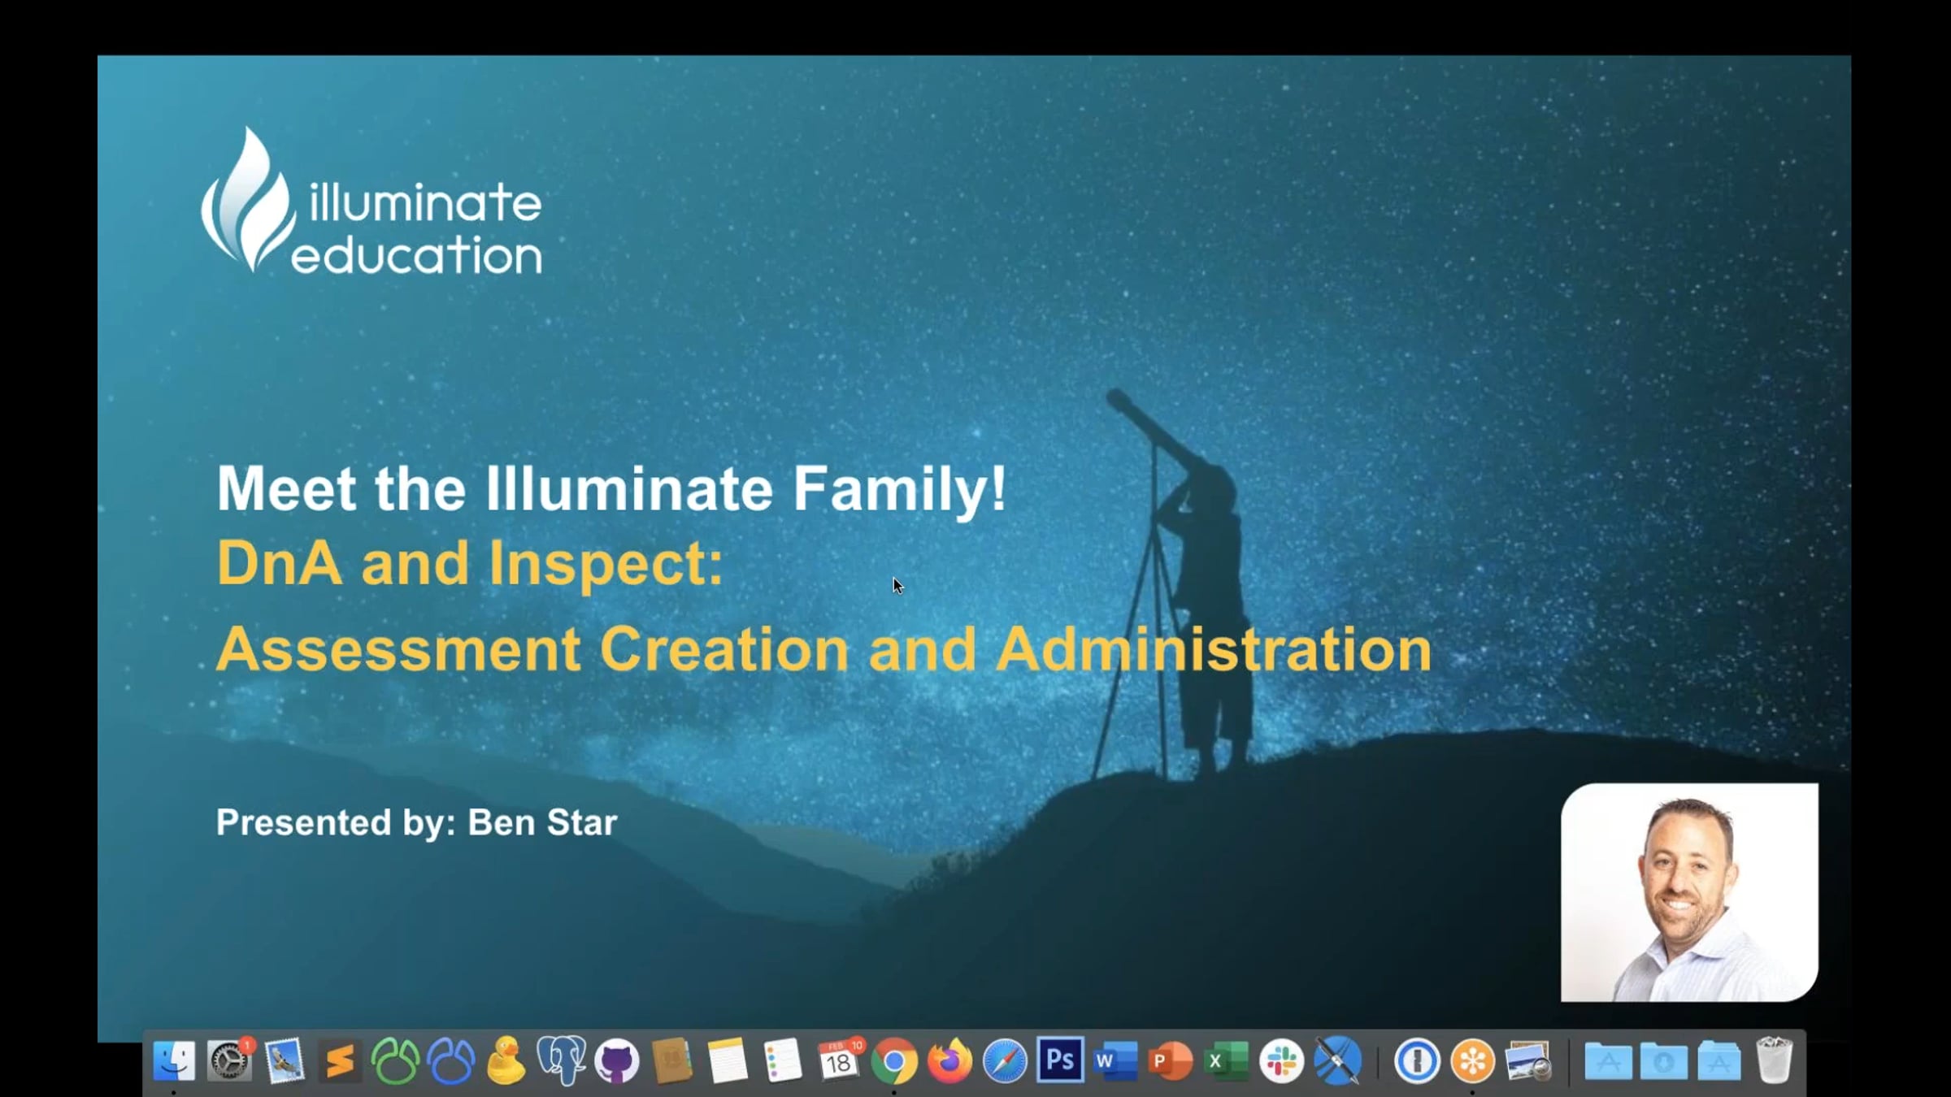Screen dimensions: 1951x1097
Task: Click the Illuminate Education logo
Action: [372, 200]
